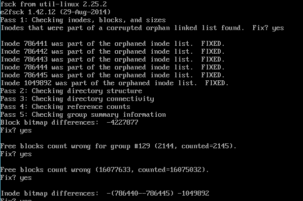Image resolution: width=303 pixels, height=201 pixels.
Task: Click the Inode 786444 FIXED line
Action: point(113,67)
